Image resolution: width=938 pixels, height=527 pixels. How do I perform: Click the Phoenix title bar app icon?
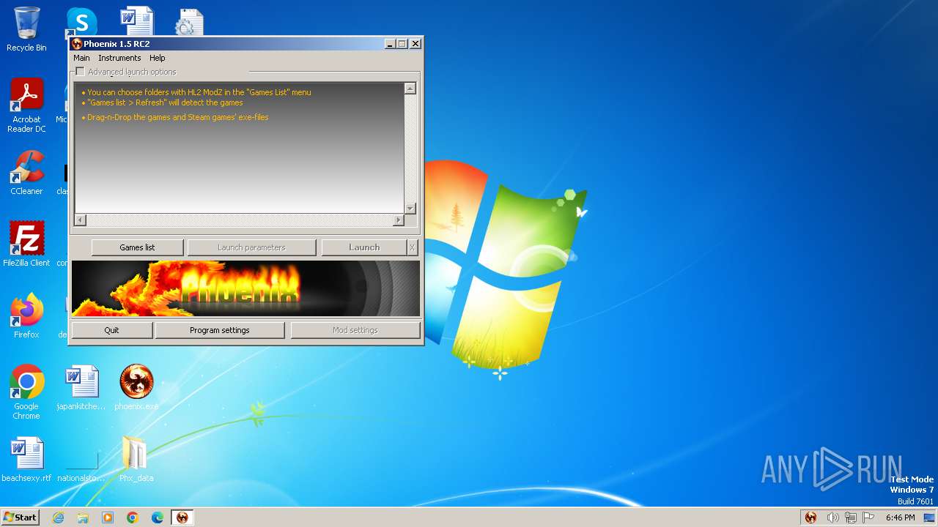pos(77,44)
